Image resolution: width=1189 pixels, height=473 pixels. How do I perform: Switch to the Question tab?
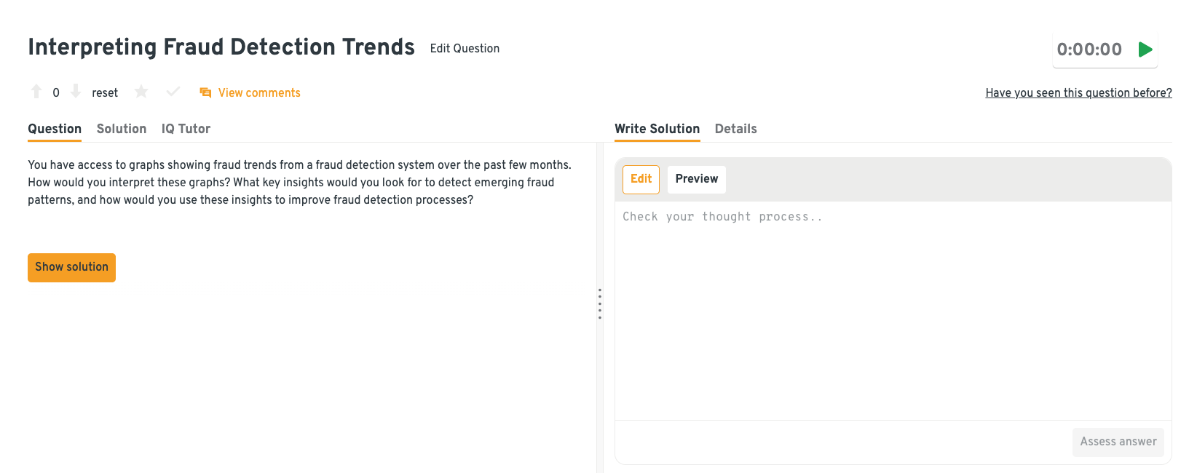coord(55,129)
